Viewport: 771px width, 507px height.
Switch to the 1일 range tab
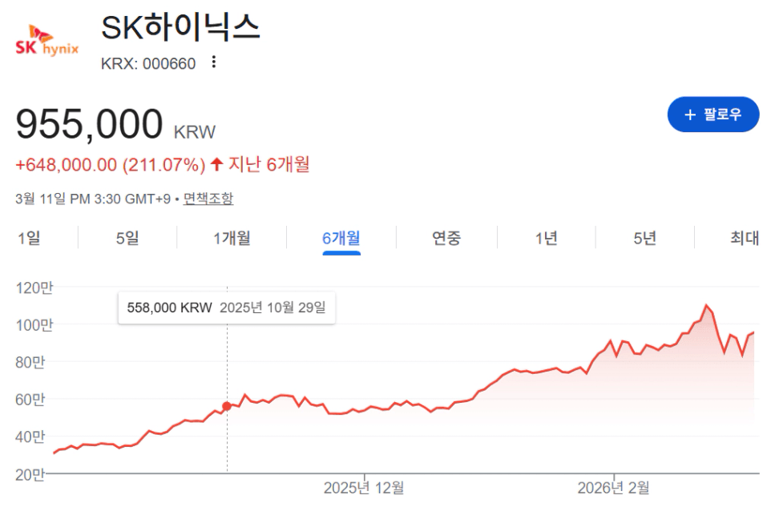pos(28,238)
